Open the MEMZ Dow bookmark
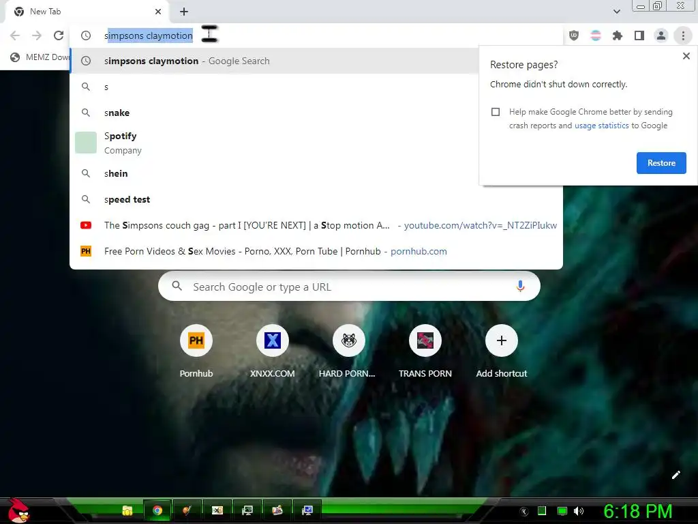Image resolution: width=698 pixels, height=524 pixels. point(40,57)
